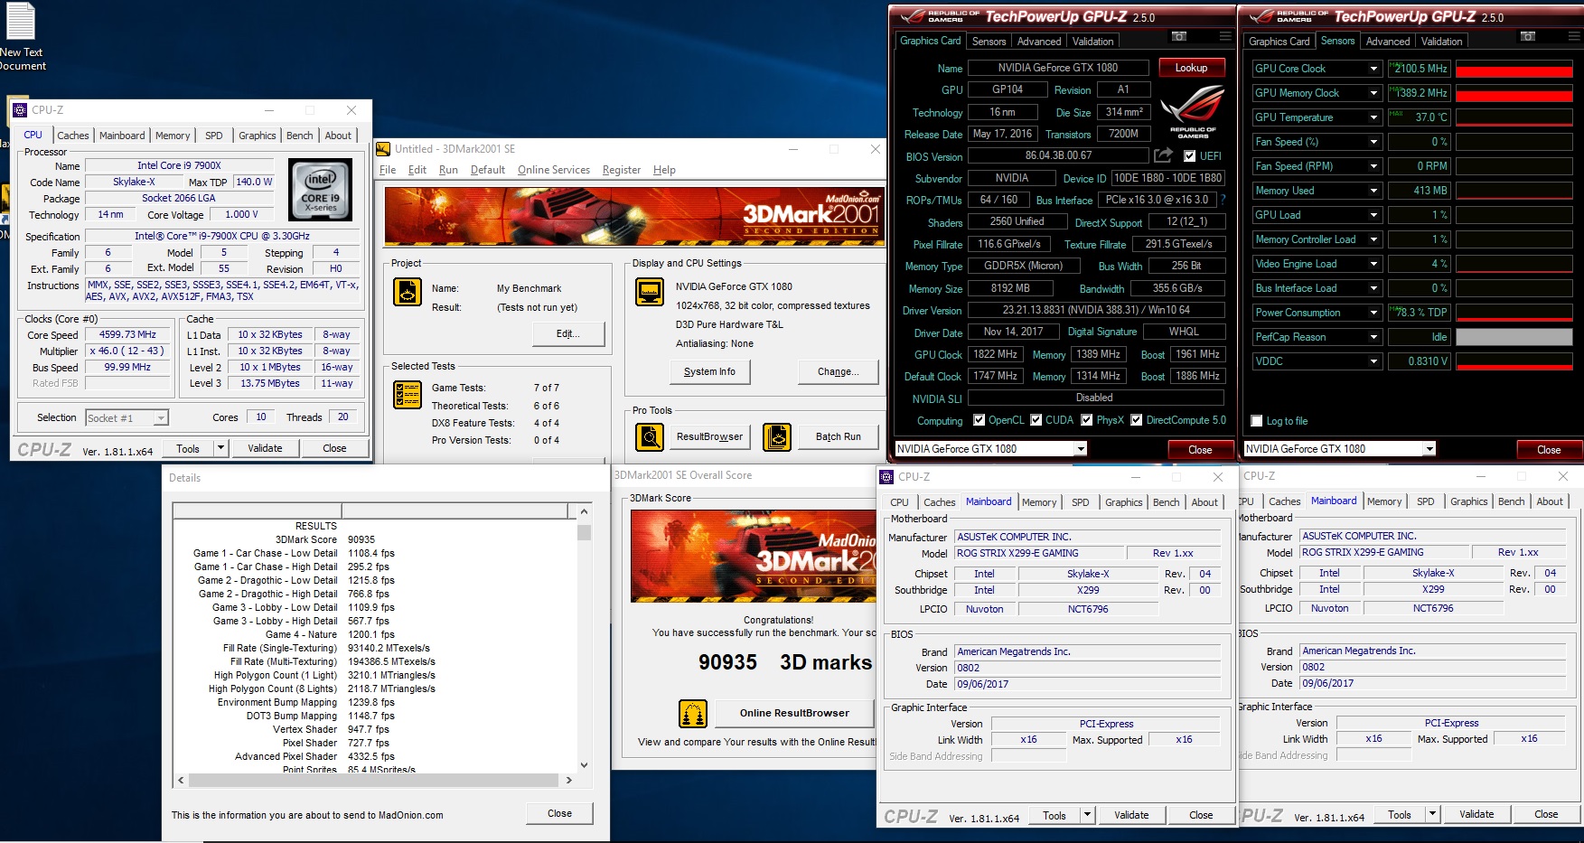Click the GPU-Z Graphics Card screenshot camera icon

coord(1179,36)
